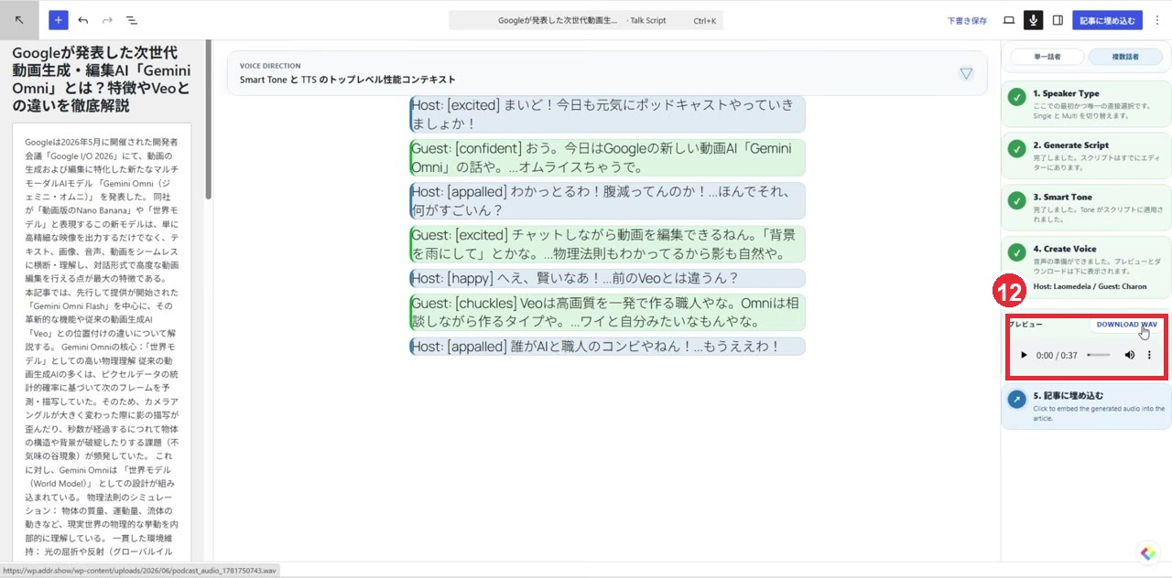Open audio player more options menu

click(1150, 355)
